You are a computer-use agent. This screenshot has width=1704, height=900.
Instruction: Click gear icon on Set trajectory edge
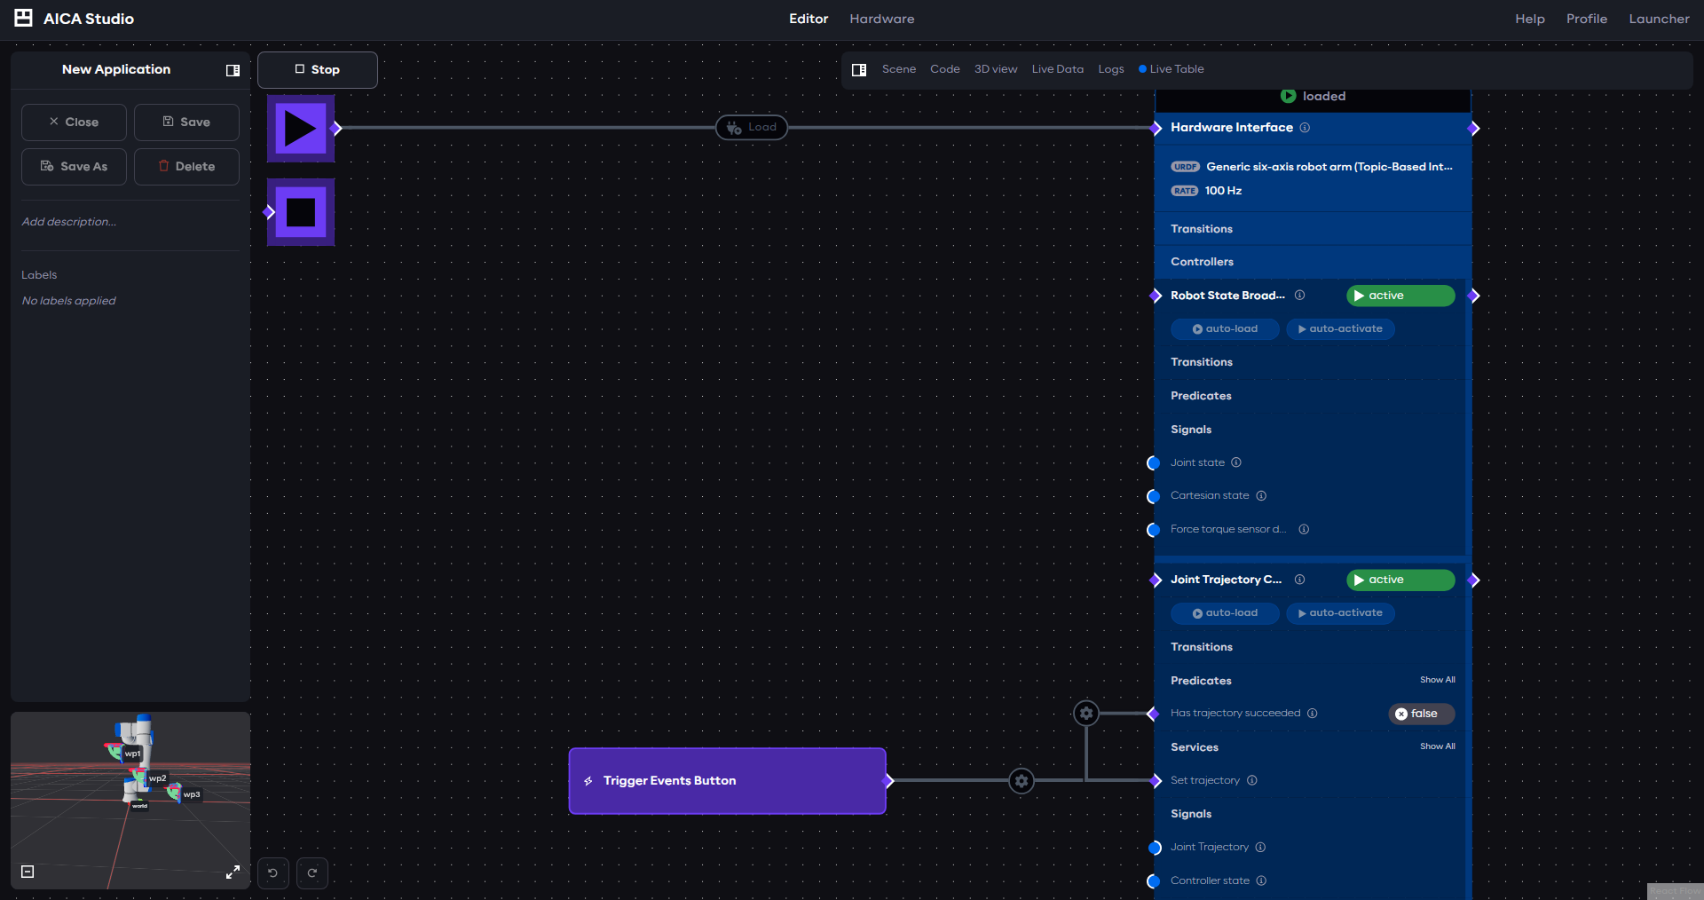1022,781
